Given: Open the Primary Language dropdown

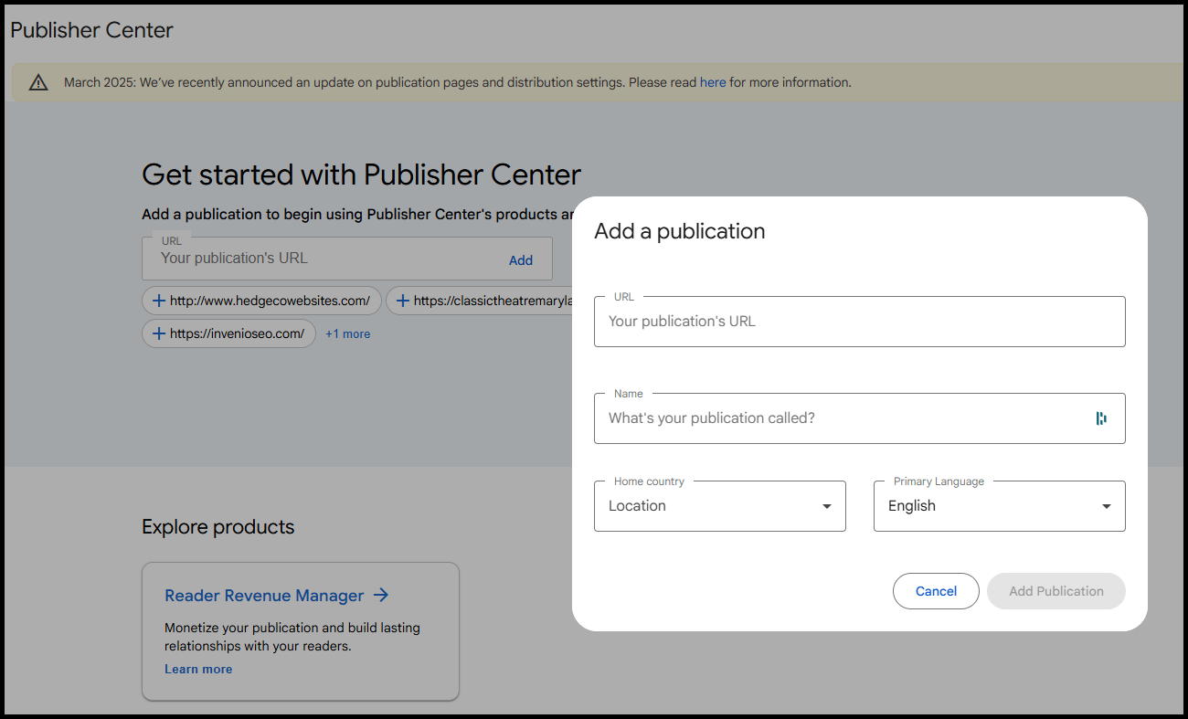Looking at the screenshot, I should [1000, 506].
